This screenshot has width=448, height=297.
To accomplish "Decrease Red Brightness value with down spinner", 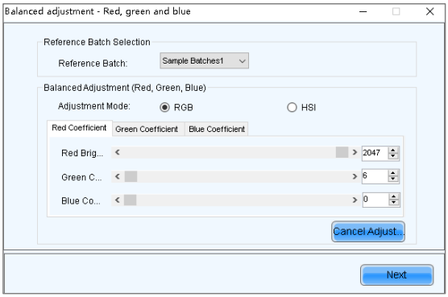I will coord(393,156).
